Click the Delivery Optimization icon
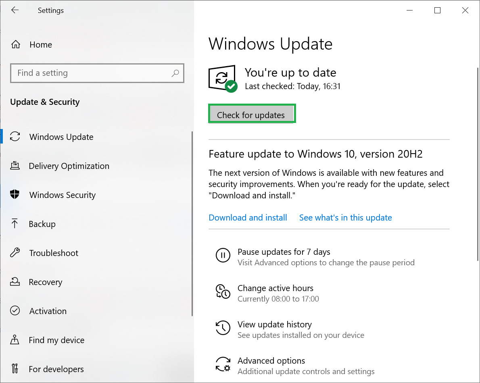Viewport: 480px width, 383px height. tap(15, 166)
